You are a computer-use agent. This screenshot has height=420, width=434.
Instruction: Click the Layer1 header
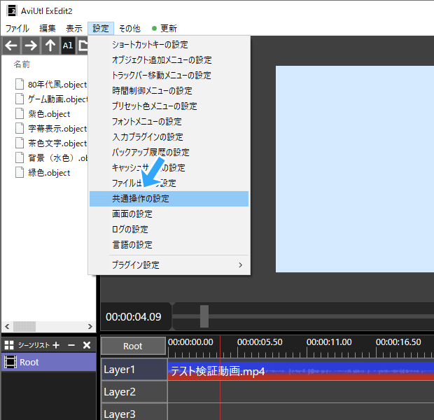(x=134, y=370)
